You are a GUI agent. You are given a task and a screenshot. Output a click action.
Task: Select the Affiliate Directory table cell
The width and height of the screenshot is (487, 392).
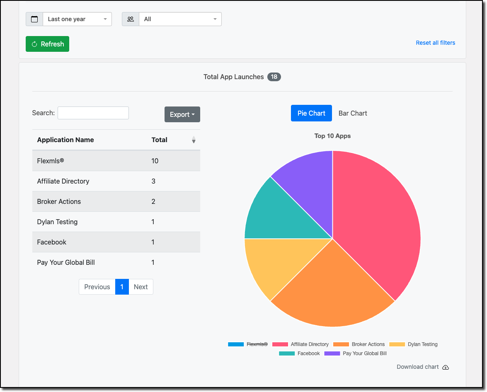(63, 181)
